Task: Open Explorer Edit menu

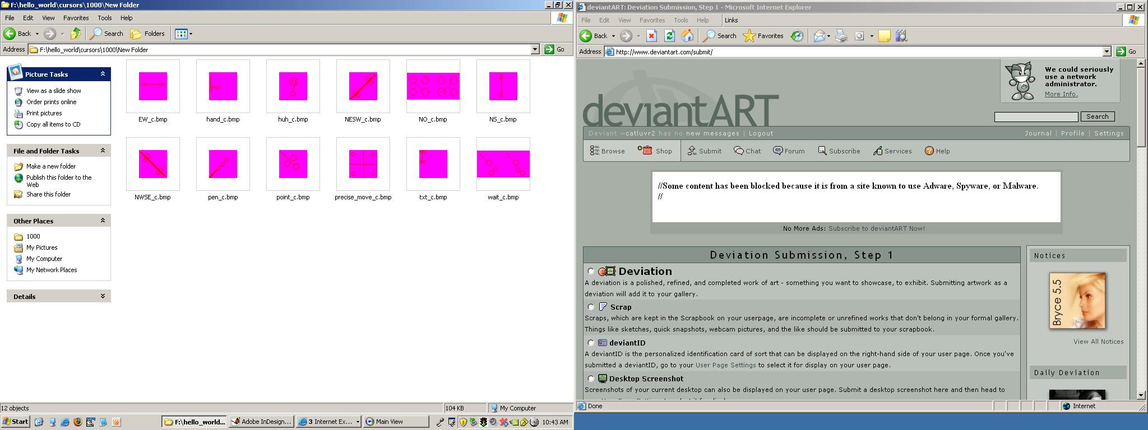Action: [x=28, y=18]
